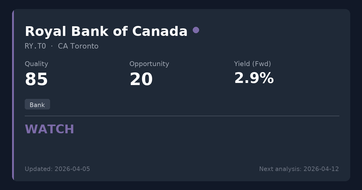Select the 2.9% forward yield value
Image resolution: width=362 pixels, height=190 pixels.
254,78
